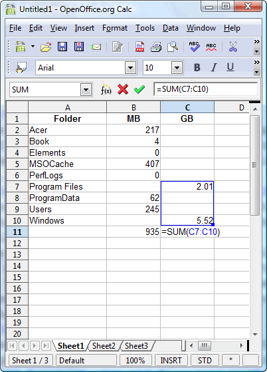The height and width of the screenshot is (372, 267).
Task: Select column A header
Action: 68,107
